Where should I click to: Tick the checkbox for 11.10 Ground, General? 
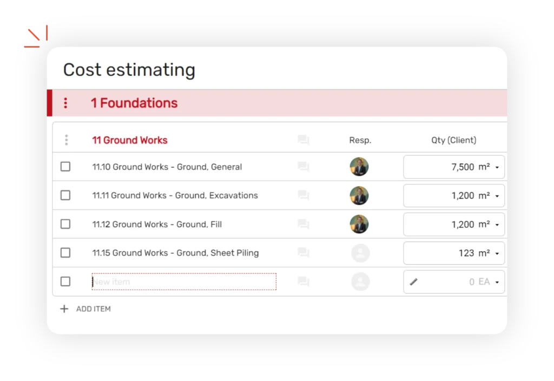(65, 167)
